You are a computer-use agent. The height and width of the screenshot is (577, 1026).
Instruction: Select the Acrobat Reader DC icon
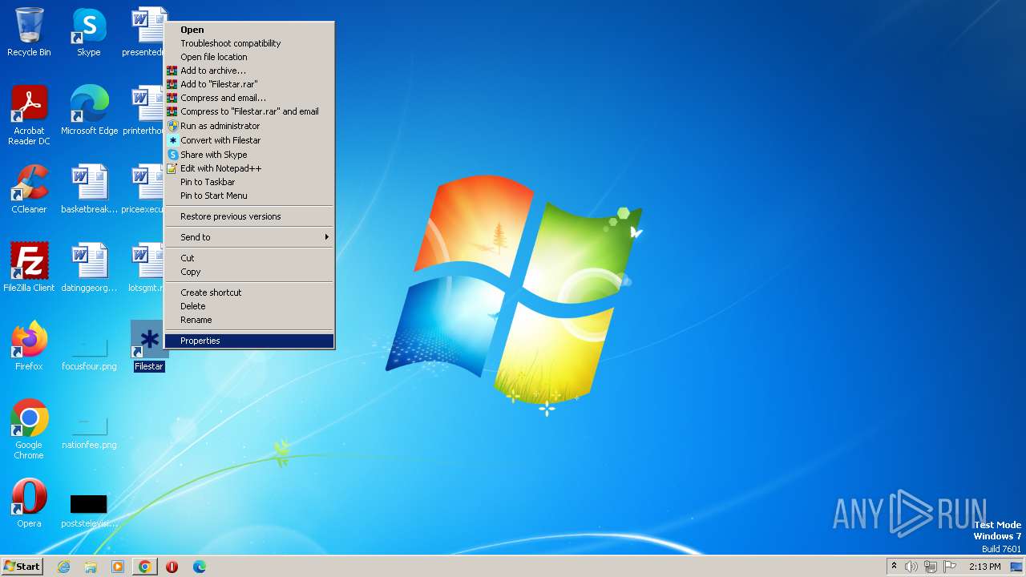point(29,115)
